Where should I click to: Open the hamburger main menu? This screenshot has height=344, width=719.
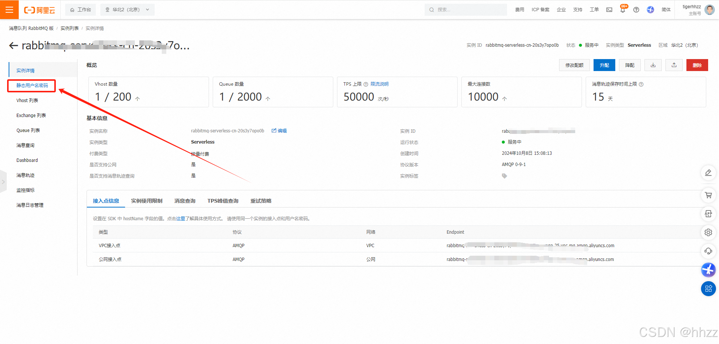9,9
